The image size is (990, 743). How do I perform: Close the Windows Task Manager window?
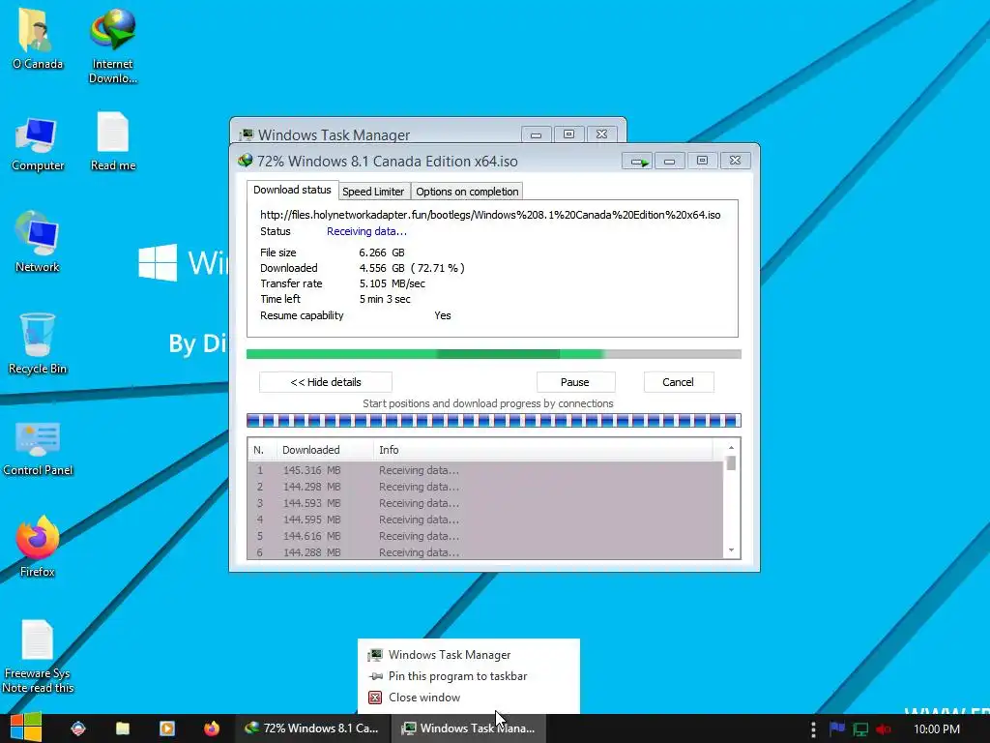click(601, 134)
